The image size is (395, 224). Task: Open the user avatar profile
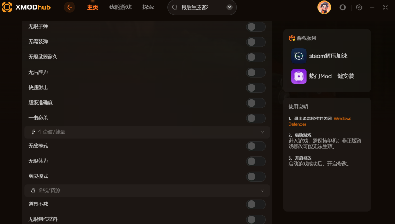[x=324, y=7]
